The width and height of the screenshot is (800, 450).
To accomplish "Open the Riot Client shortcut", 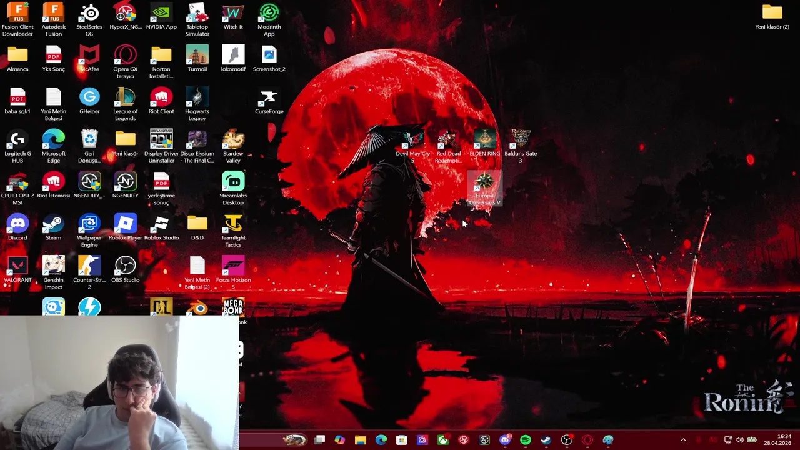I will pos(161,101).
